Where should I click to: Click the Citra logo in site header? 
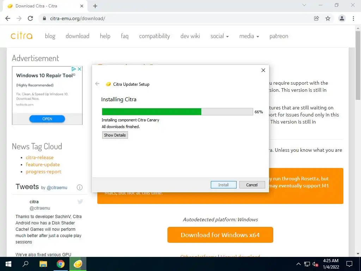(22, 36)
